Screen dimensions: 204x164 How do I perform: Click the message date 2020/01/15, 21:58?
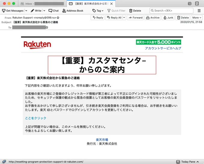pyautogui.click(x=191, y=22)
